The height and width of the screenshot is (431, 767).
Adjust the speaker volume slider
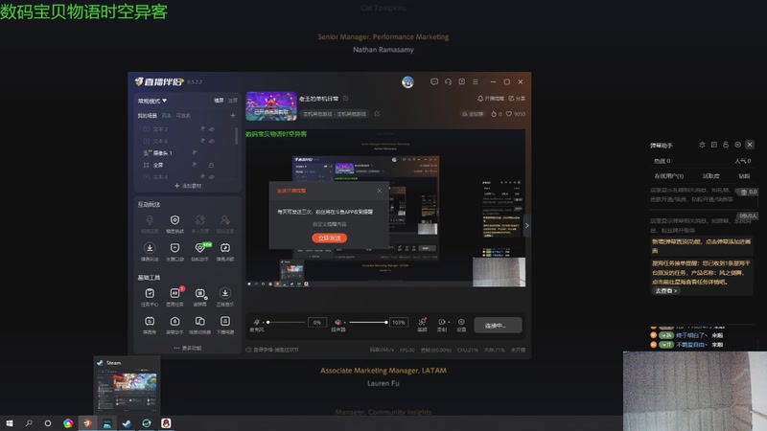[x=368, y=322]
